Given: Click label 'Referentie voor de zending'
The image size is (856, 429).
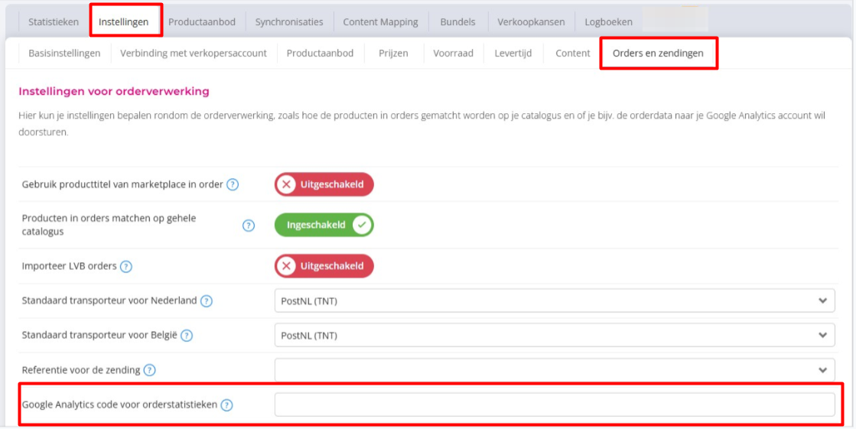Looking at the screenshot, I should point(81,370).
